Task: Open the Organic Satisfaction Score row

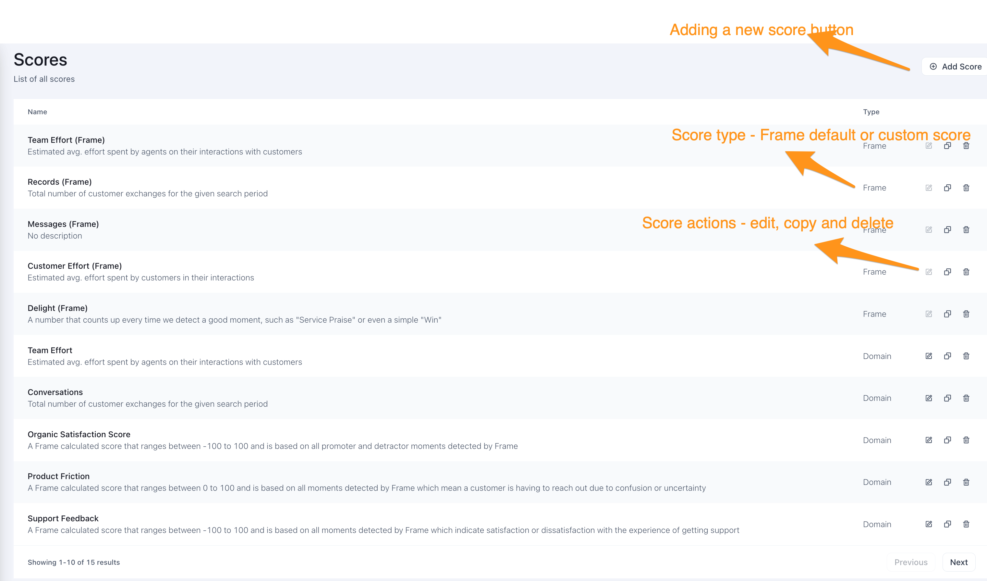Action: click(79, 434)
